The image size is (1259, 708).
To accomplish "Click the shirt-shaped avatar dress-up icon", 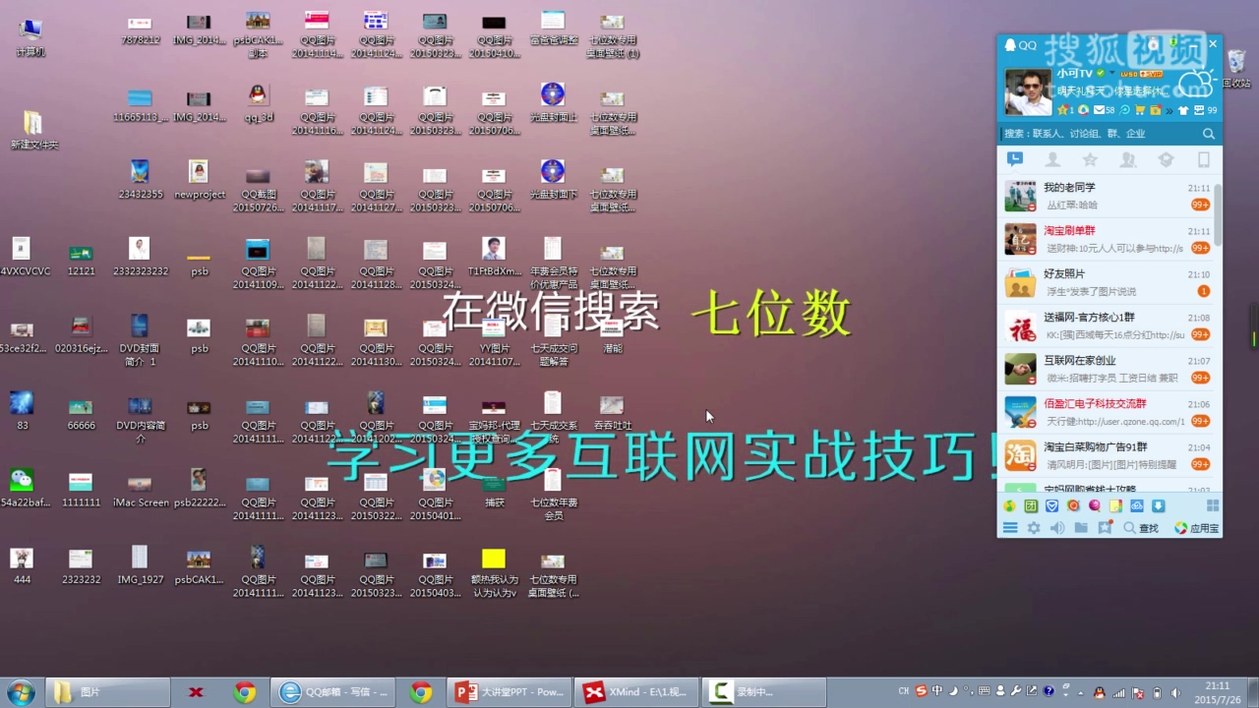I will coord(1183,110).
